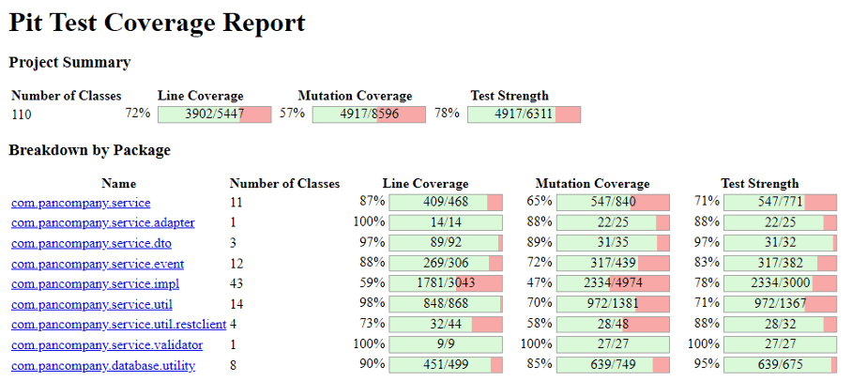This screenshot has width=852, height=381.
Task: Click the 'Name' column header
Action: tap(118, 184)
